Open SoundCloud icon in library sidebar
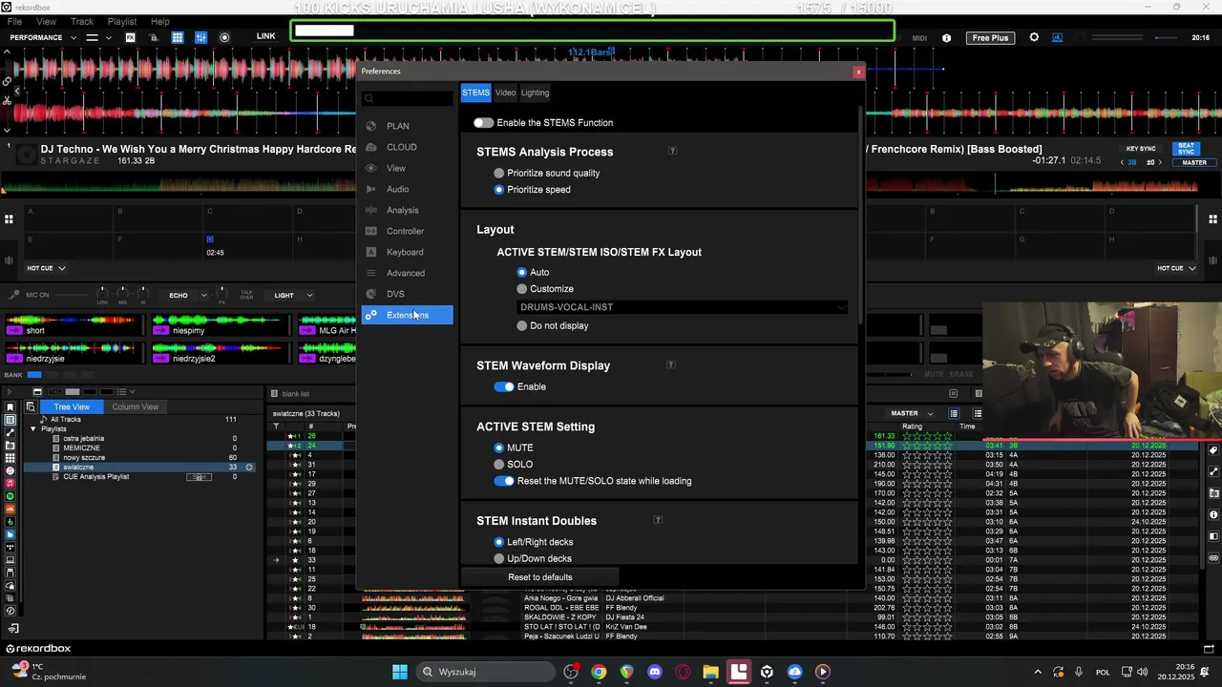The height and width of the screenshot is (687, 1222). pos(11,510)
